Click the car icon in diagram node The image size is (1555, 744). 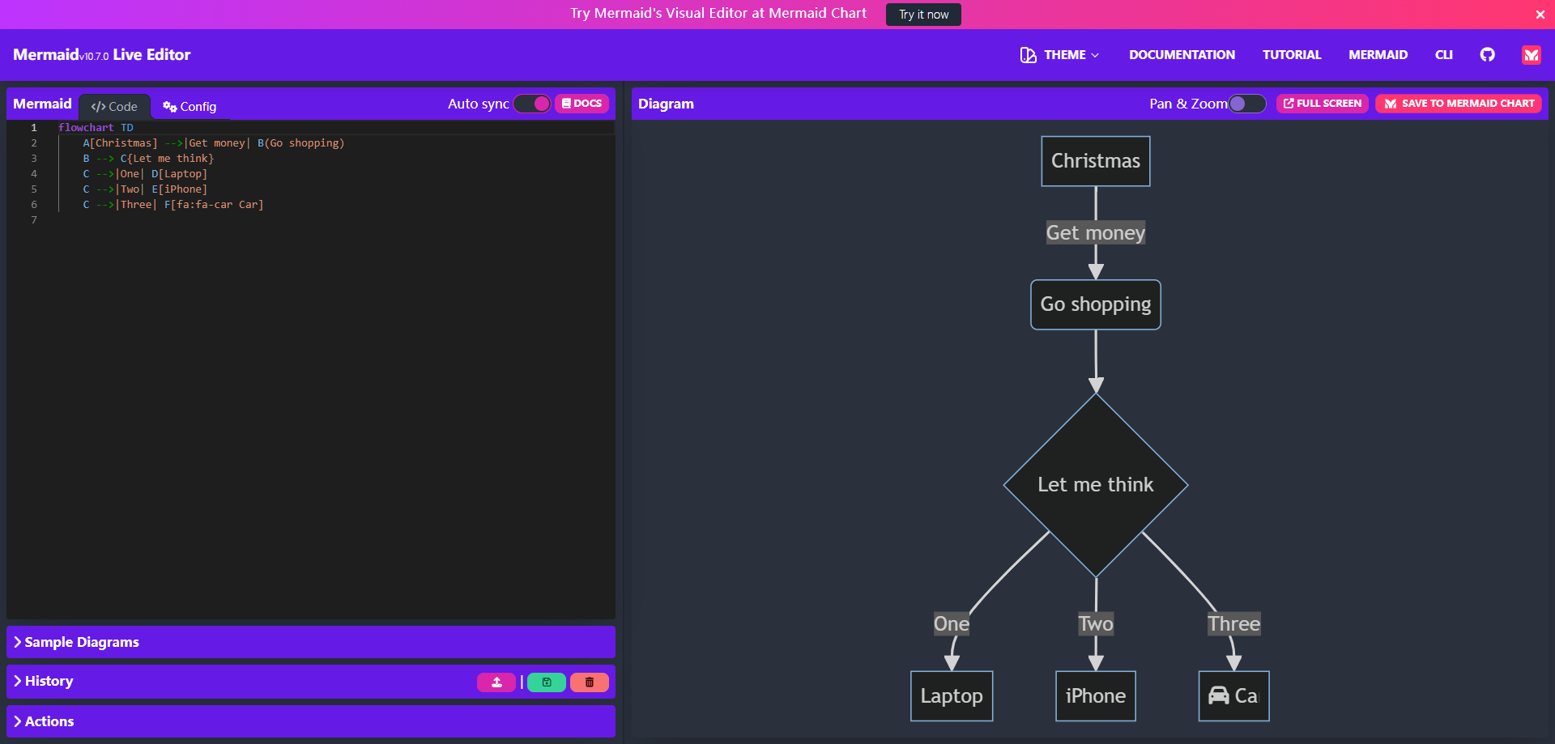(x=1218, y=695)
